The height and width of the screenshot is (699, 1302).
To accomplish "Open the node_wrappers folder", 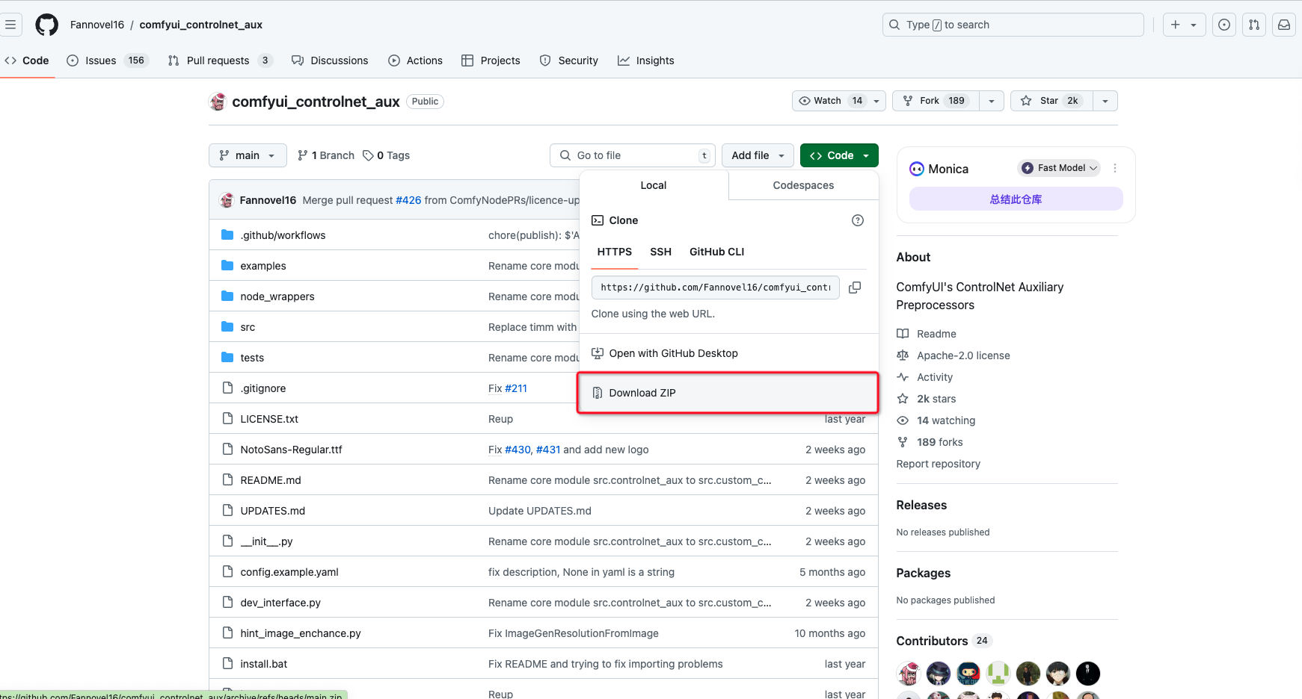I will click(x=277, y=296).
